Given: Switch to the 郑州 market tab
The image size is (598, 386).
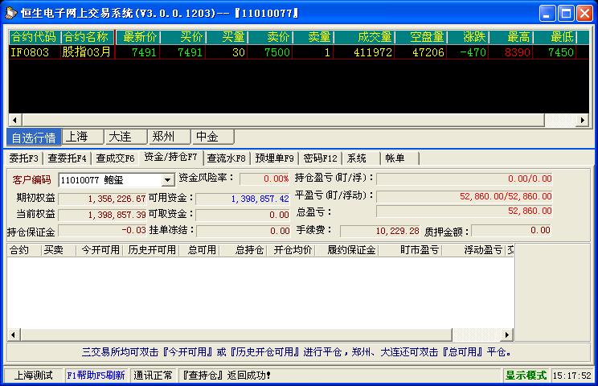Looking at the screenshot, I should 170,137.
